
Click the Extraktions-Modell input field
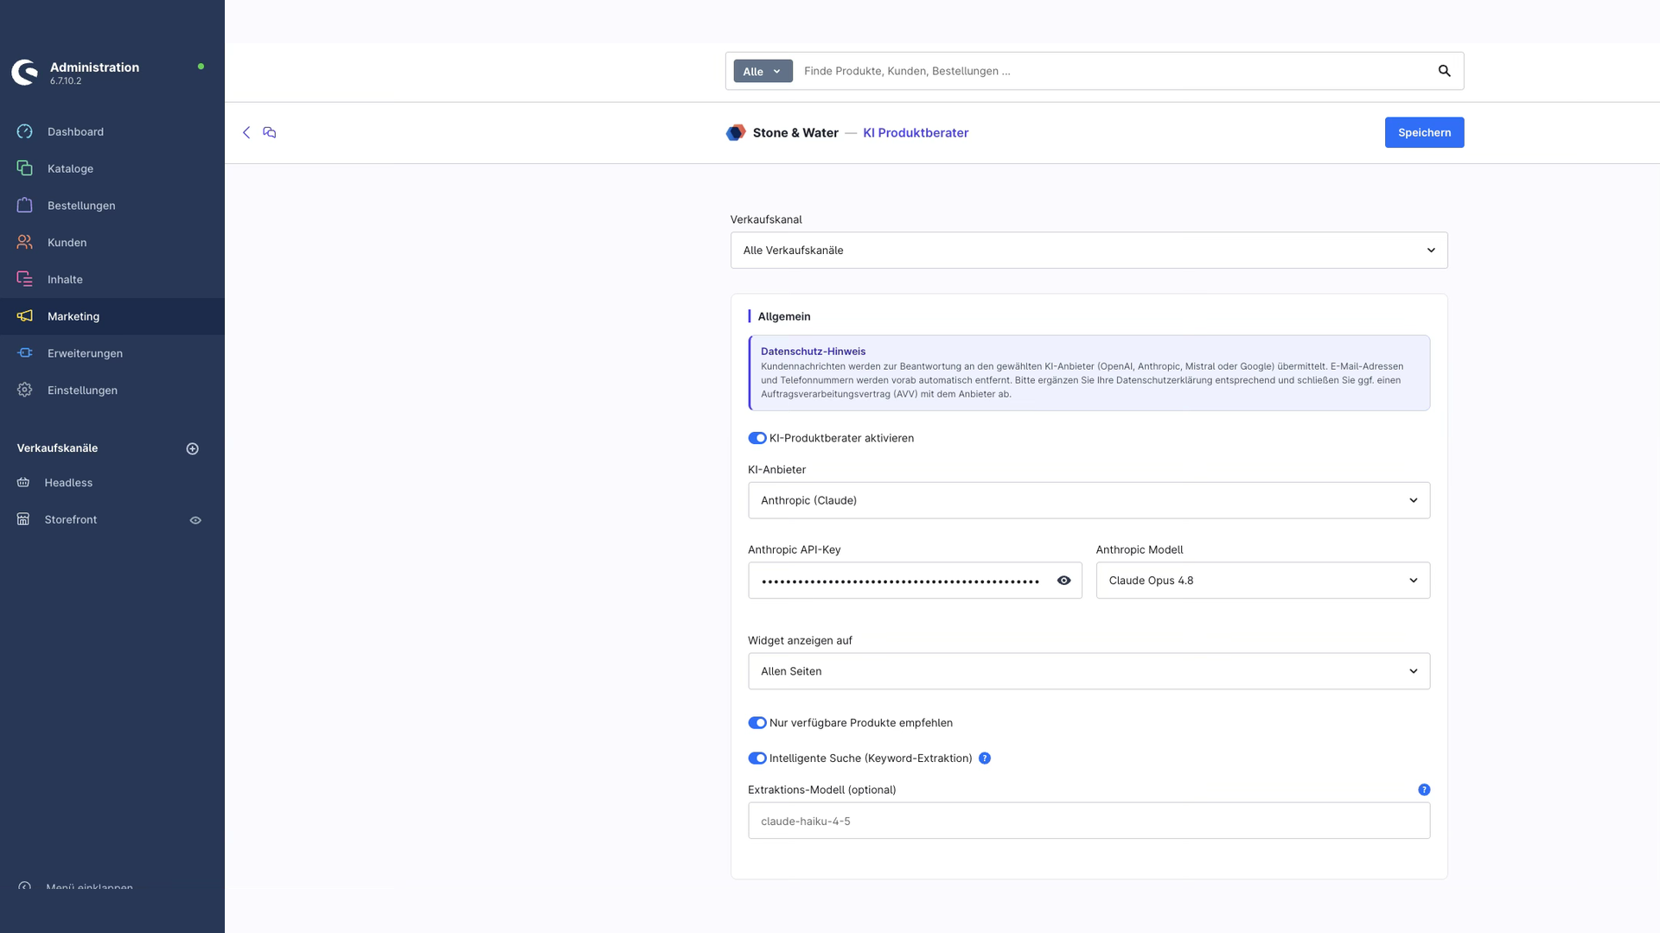pyautogui.click(x=1089, y=821)
